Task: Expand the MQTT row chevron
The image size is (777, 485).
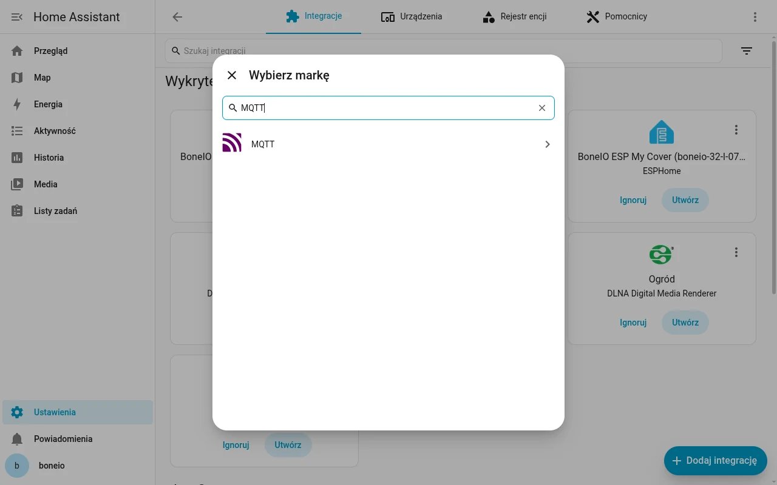Action: [x=548, y=144]
